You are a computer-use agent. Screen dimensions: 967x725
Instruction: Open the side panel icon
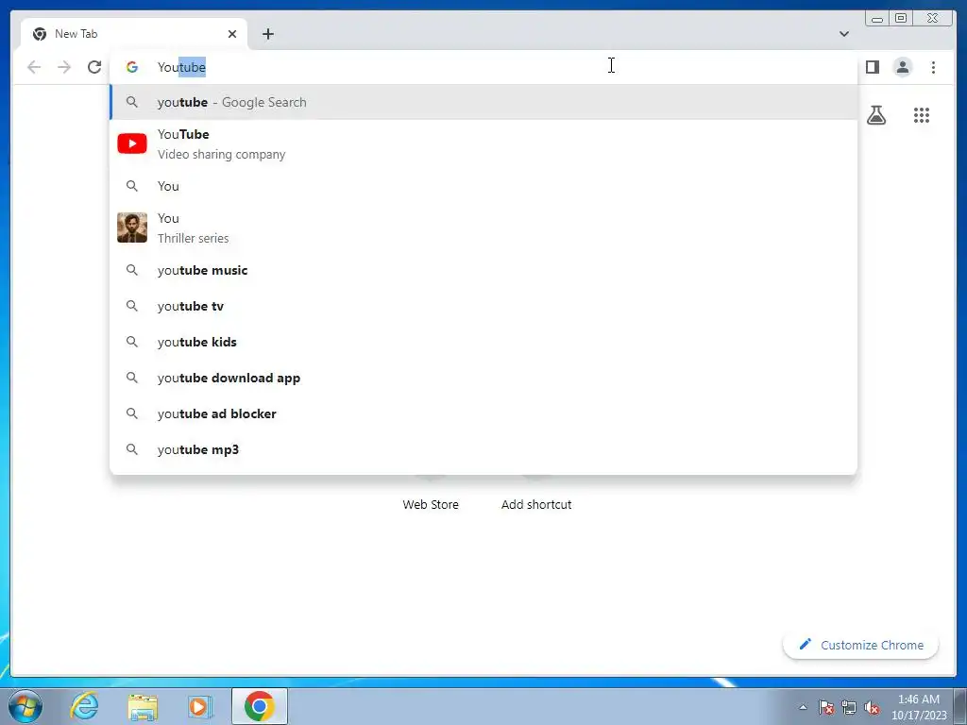pyautogui.click(x=872, y=67)
